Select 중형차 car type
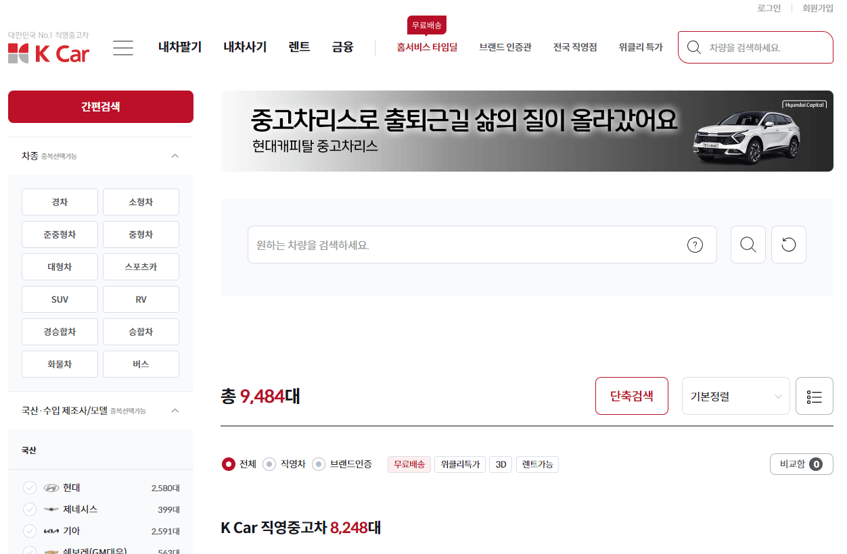Viewport: 847px width, 554px height. click(141, 234)
